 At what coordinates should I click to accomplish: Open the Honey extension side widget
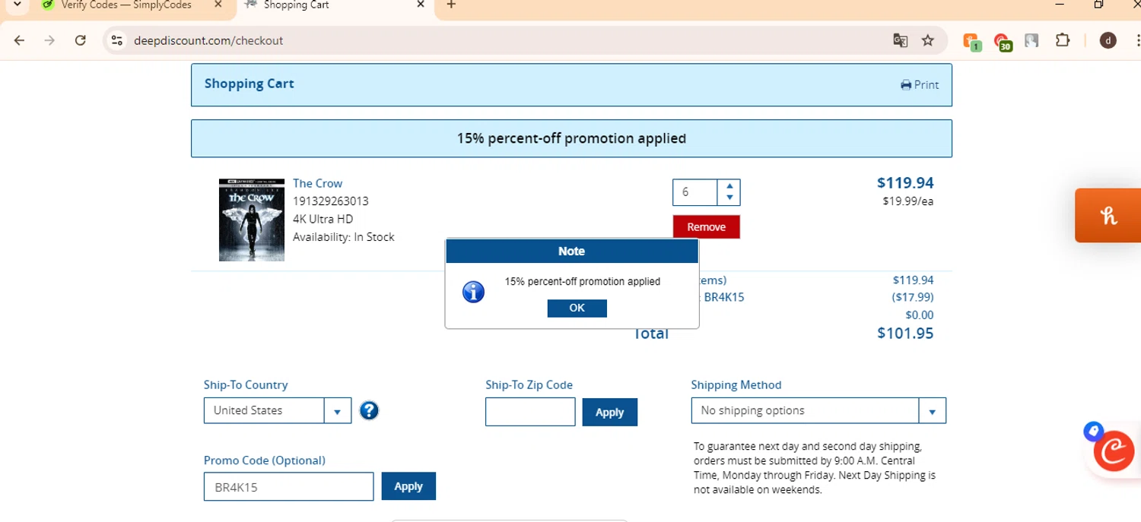point(1108,216)
